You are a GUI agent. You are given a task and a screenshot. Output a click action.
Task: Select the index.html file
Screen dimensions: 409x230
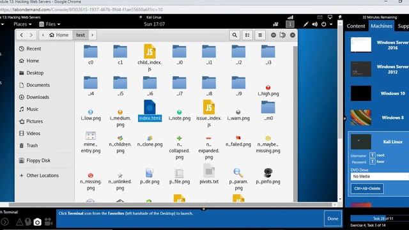(x=150, y=111)
